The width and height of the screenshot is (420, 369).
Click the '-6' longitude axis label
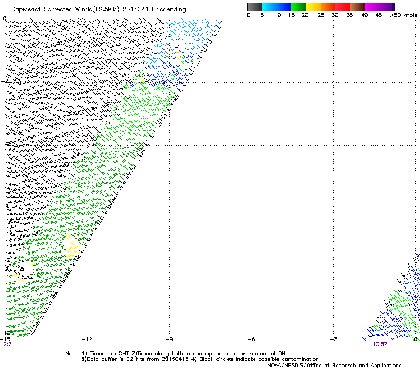point(251,339)
